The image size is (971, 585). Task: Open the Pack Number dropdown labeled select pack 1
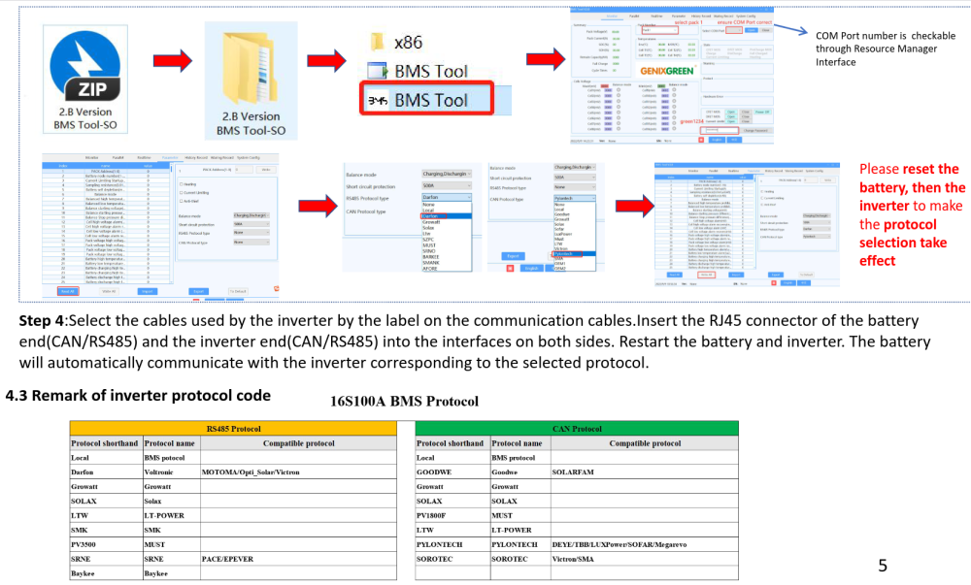click(659, 30)
